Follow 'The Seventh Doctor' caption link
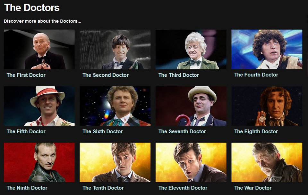 click(182, 131)
